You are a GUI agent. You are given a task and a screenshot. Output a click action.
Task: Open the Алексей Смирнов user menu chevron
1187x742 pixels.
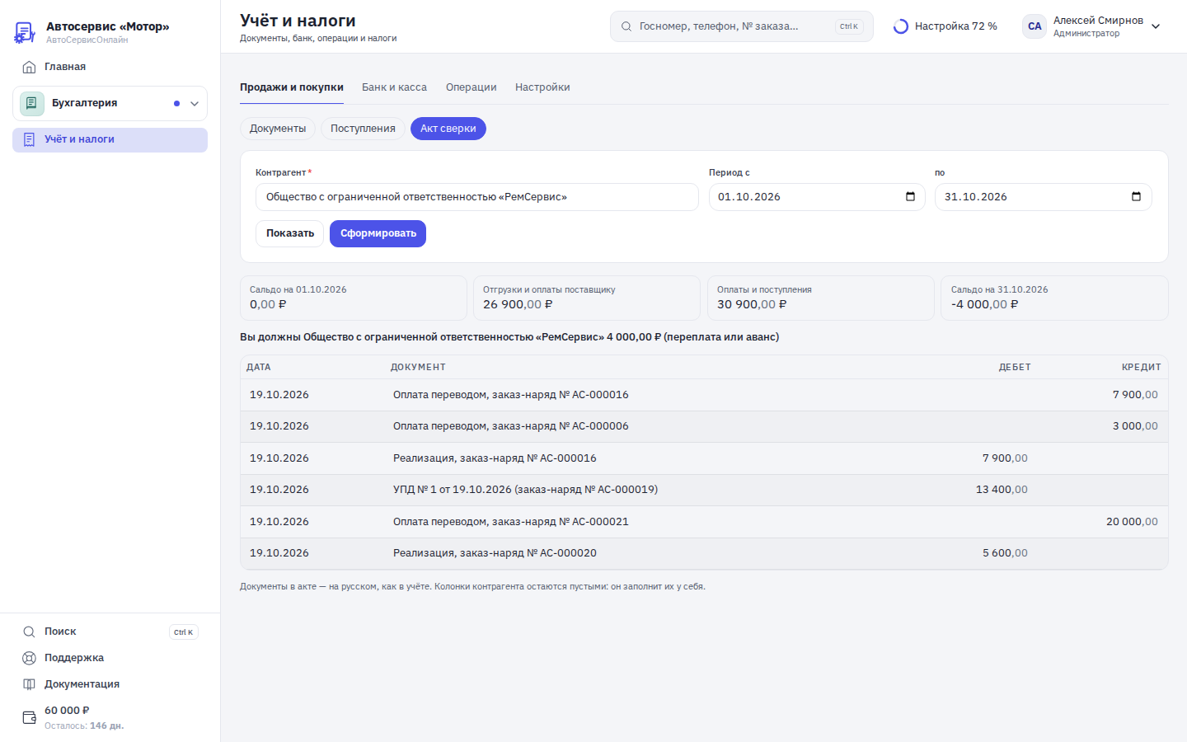pos(1156,26)
